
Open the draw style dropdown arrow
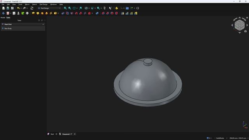[x=89, y=8]
